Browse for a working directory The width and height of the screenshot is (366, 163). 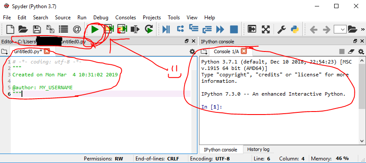[x=353, y=29]
